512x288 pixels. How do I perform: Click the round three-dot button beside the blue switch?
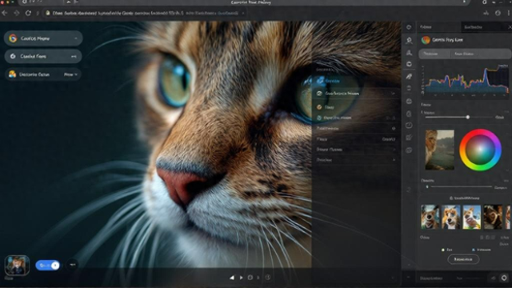pos(73,265)
